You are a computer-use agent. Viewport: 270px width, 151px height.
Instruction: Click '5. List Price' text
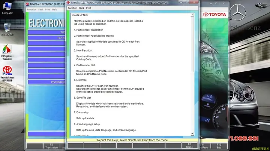[x=80, y=80]
